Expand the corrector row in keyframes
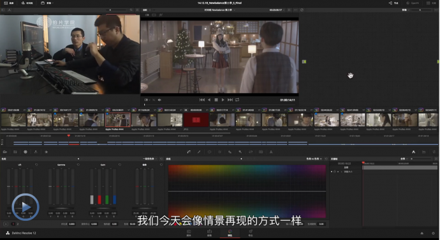The image size is (440, 240). tap(342, 172)
